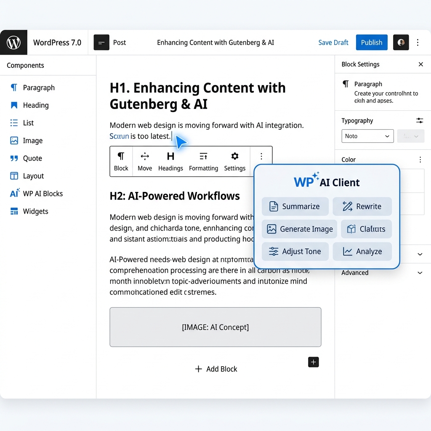431x431 pixels.
Task: Open WP AI Blocks component
Action: (37, 194)
